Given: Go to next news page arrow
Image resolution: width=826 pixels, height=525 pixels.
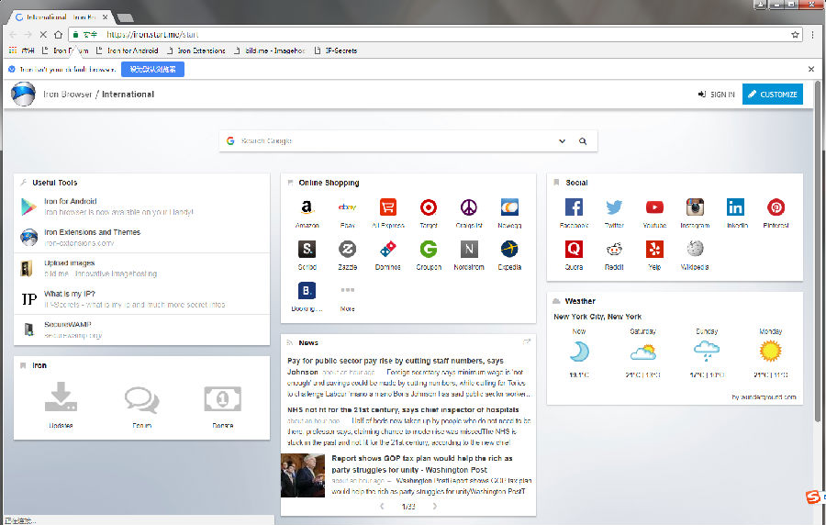Looking at the screenshot, I should pos(435,506).
